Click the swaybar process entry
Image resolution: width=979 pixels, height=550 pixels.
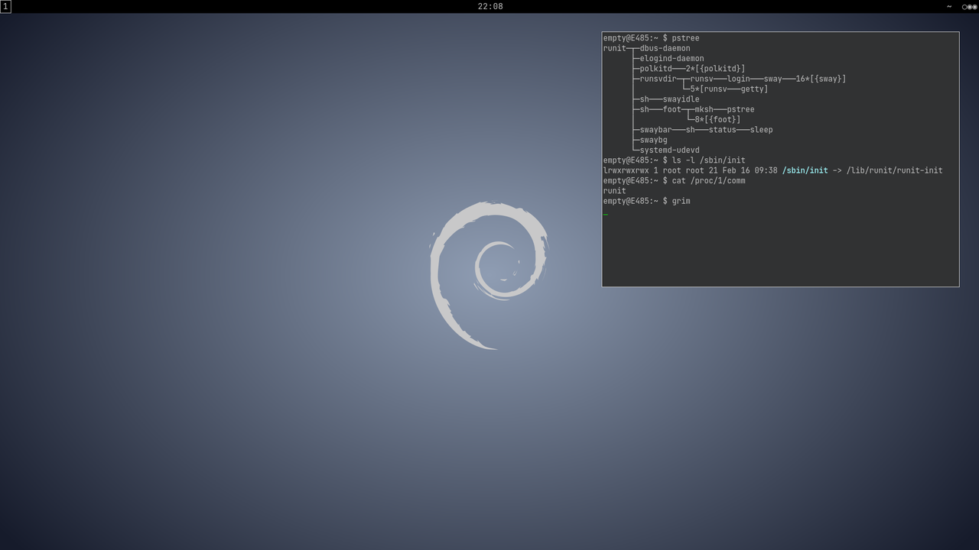pos(655,130)
